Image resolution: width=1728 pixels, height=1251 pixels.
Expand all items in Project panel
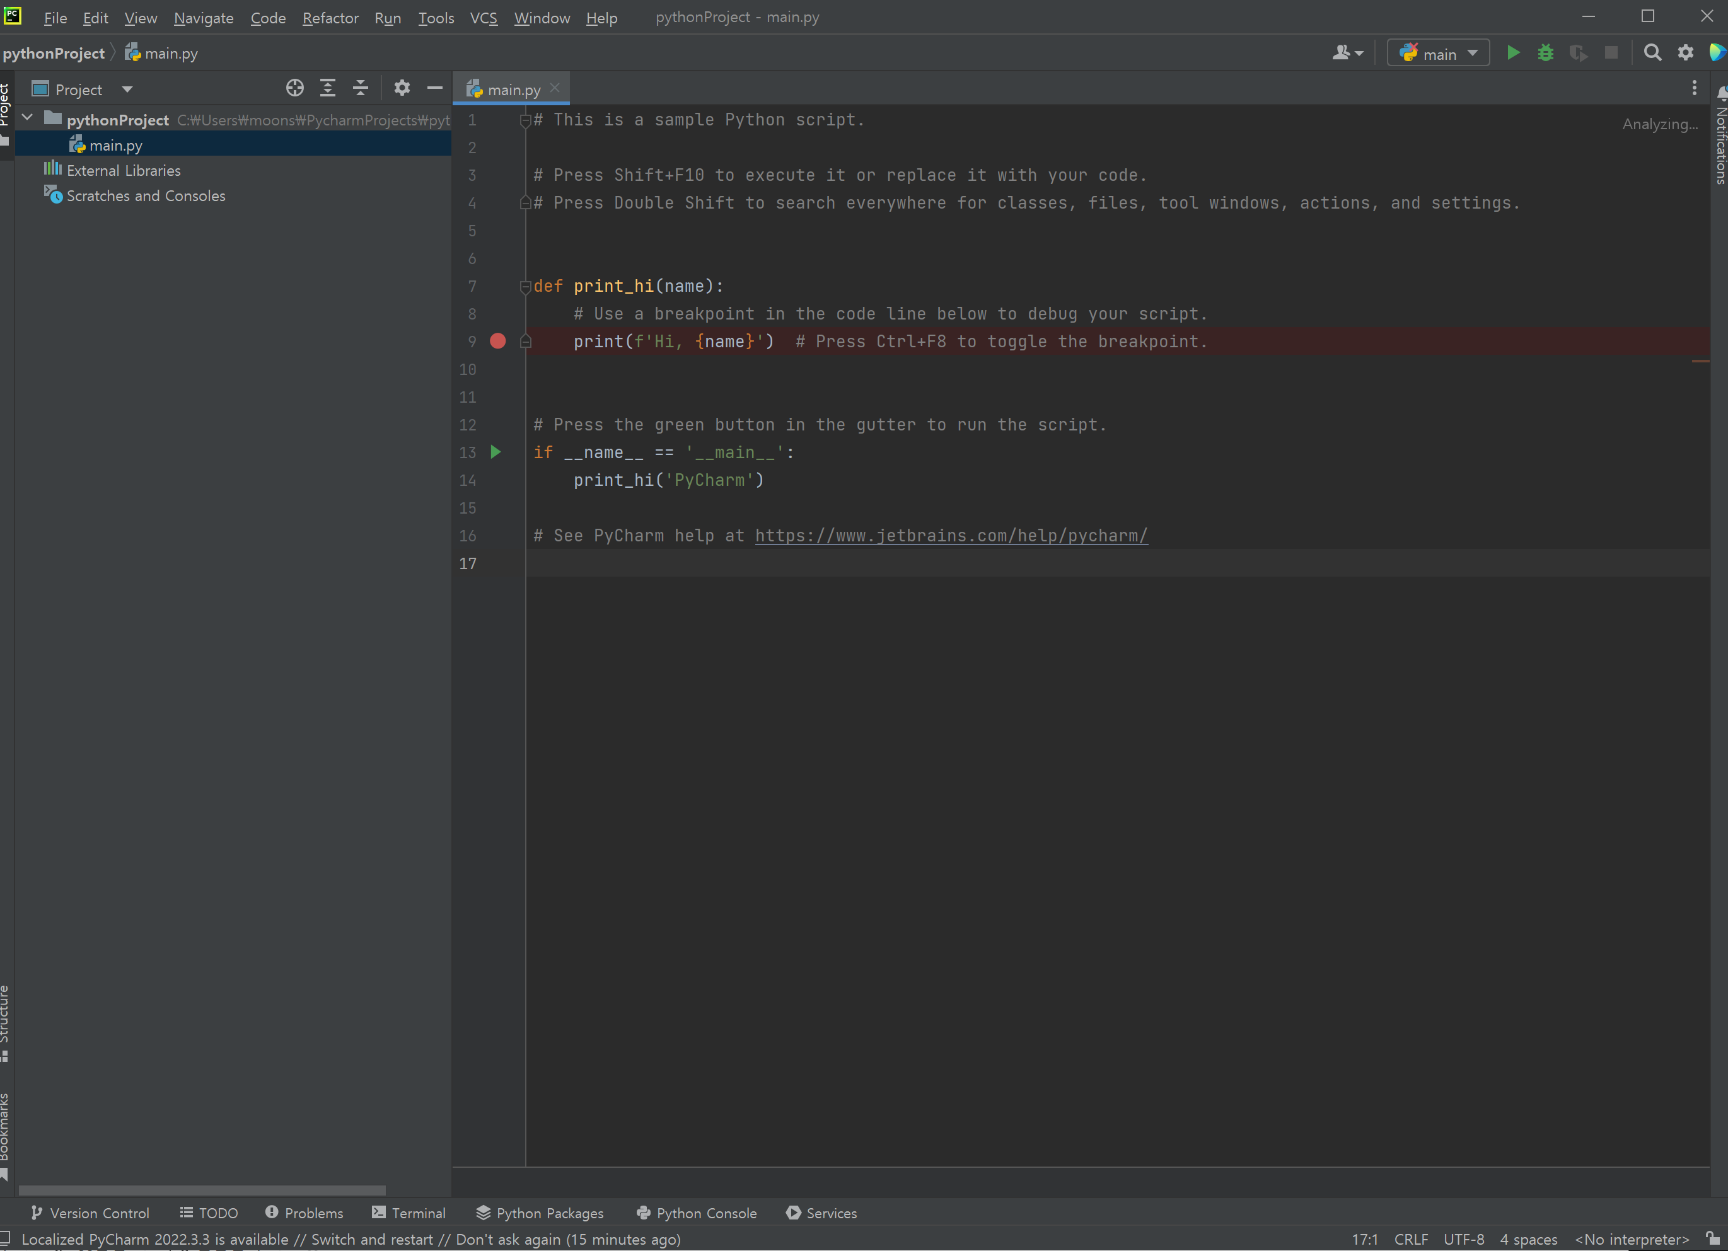(x=328, y=88)
